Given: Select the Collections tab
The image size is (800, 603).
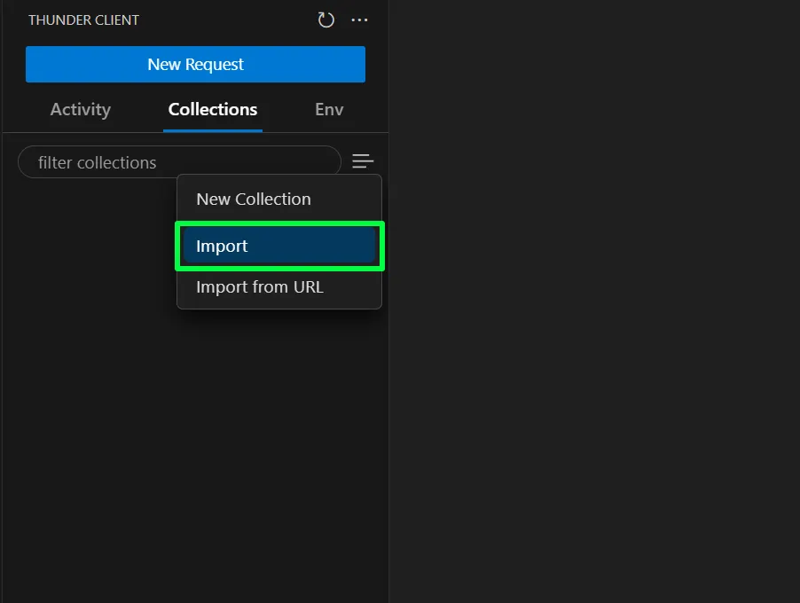Looking at the screenshot, I should point(213,109).
